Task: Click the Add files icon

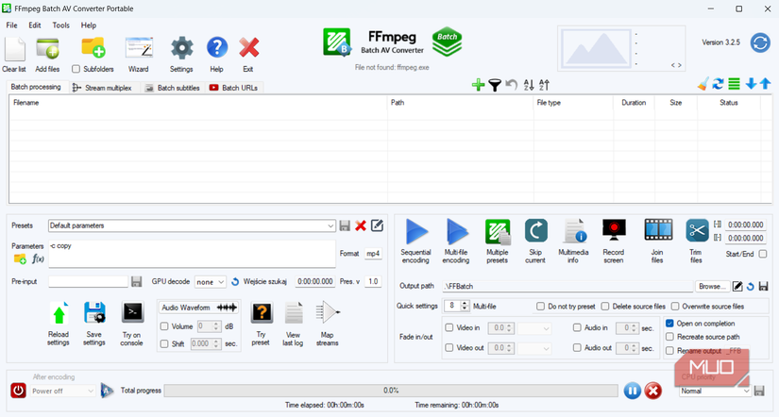Action: coord(48,49)
